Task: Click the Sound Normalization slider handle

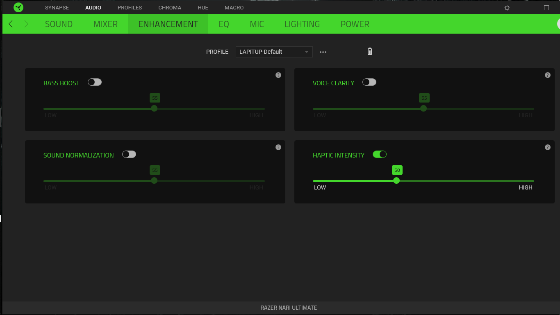Action: coord(154,180)
